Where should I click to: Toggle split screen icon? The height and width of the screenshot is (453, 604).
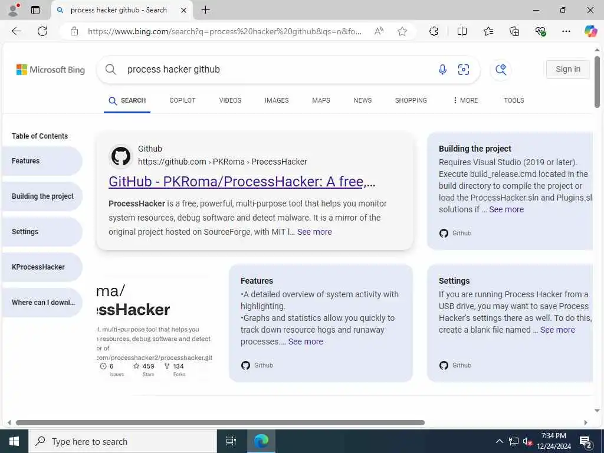[462, 31]
